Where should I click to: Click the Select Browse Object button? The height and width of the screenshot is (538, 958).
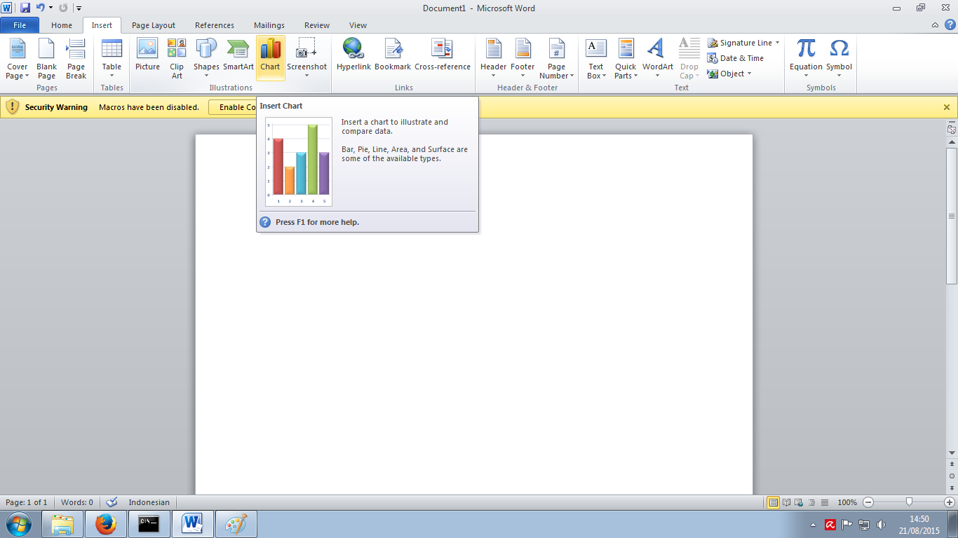point(952,476)
